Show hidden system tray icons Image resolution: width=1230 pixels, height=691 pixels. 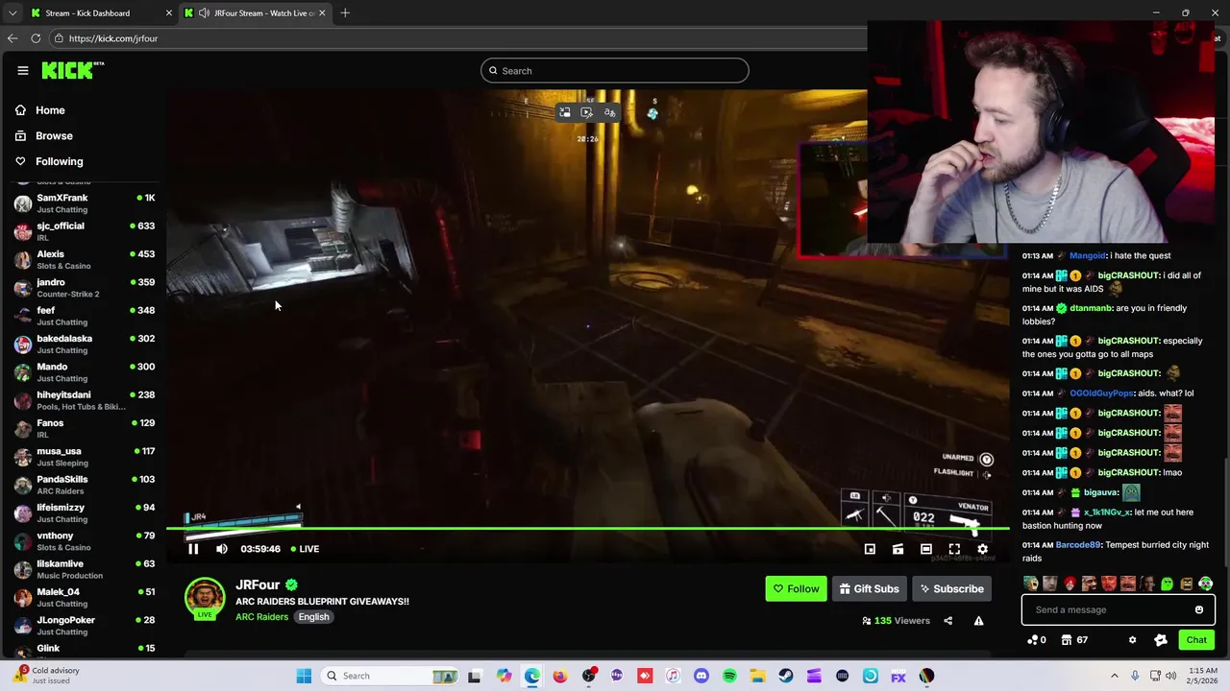1115,676
